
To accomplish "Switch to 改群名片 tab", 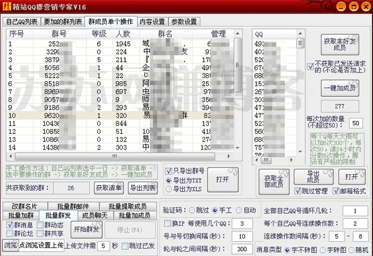I will point(25,206).
